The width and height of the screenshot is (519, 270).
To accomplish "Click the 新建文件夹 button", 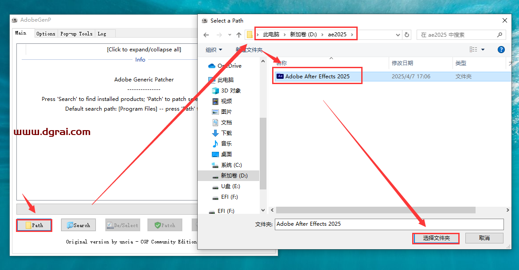I will click(x=249, y=50).
